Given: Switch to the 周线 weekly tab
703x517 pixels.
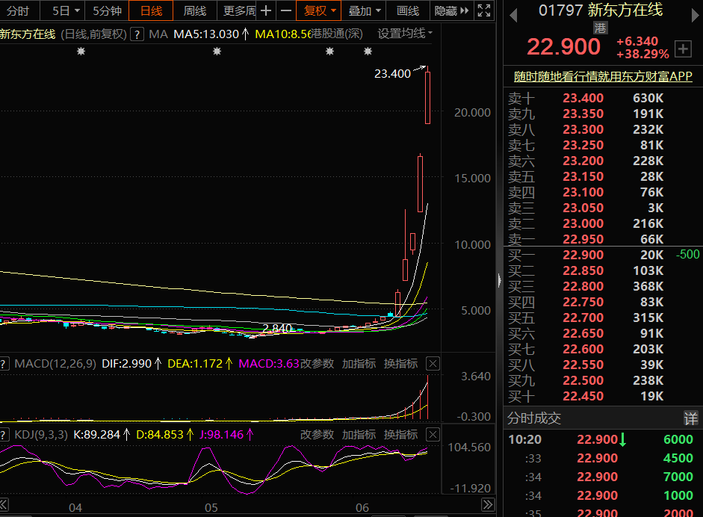Looking at the screenshot, I should coord(194,10).
